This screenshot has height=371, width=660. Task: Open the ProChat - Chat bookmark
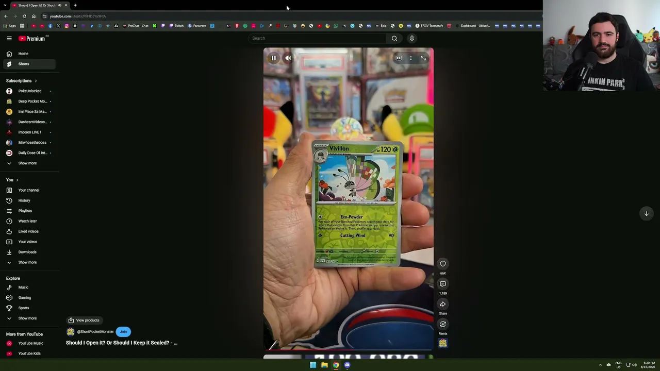(x=135, y=26)
